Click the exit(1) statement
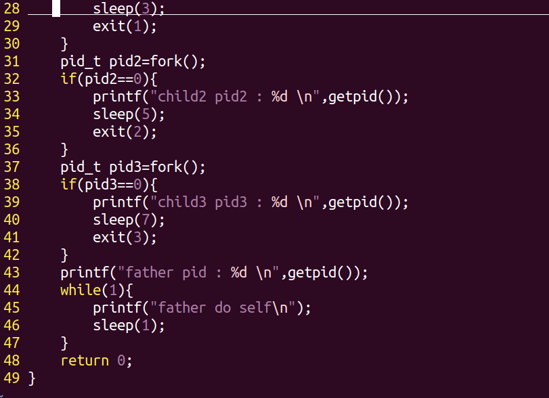The height and width of the screenshot is (398, 549). click(125, 26)
